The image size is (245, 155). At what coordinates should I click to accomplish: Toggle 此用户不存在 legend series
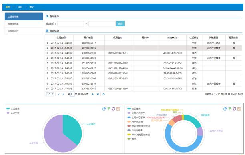pos(136,113)
